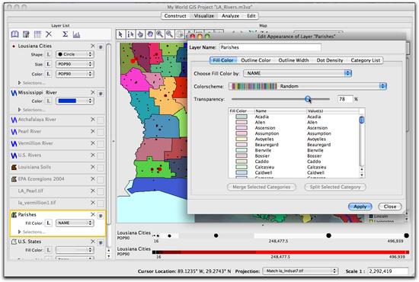Open the Shape dropdown showing Circle
419x282 pixels.
[75, 54]
